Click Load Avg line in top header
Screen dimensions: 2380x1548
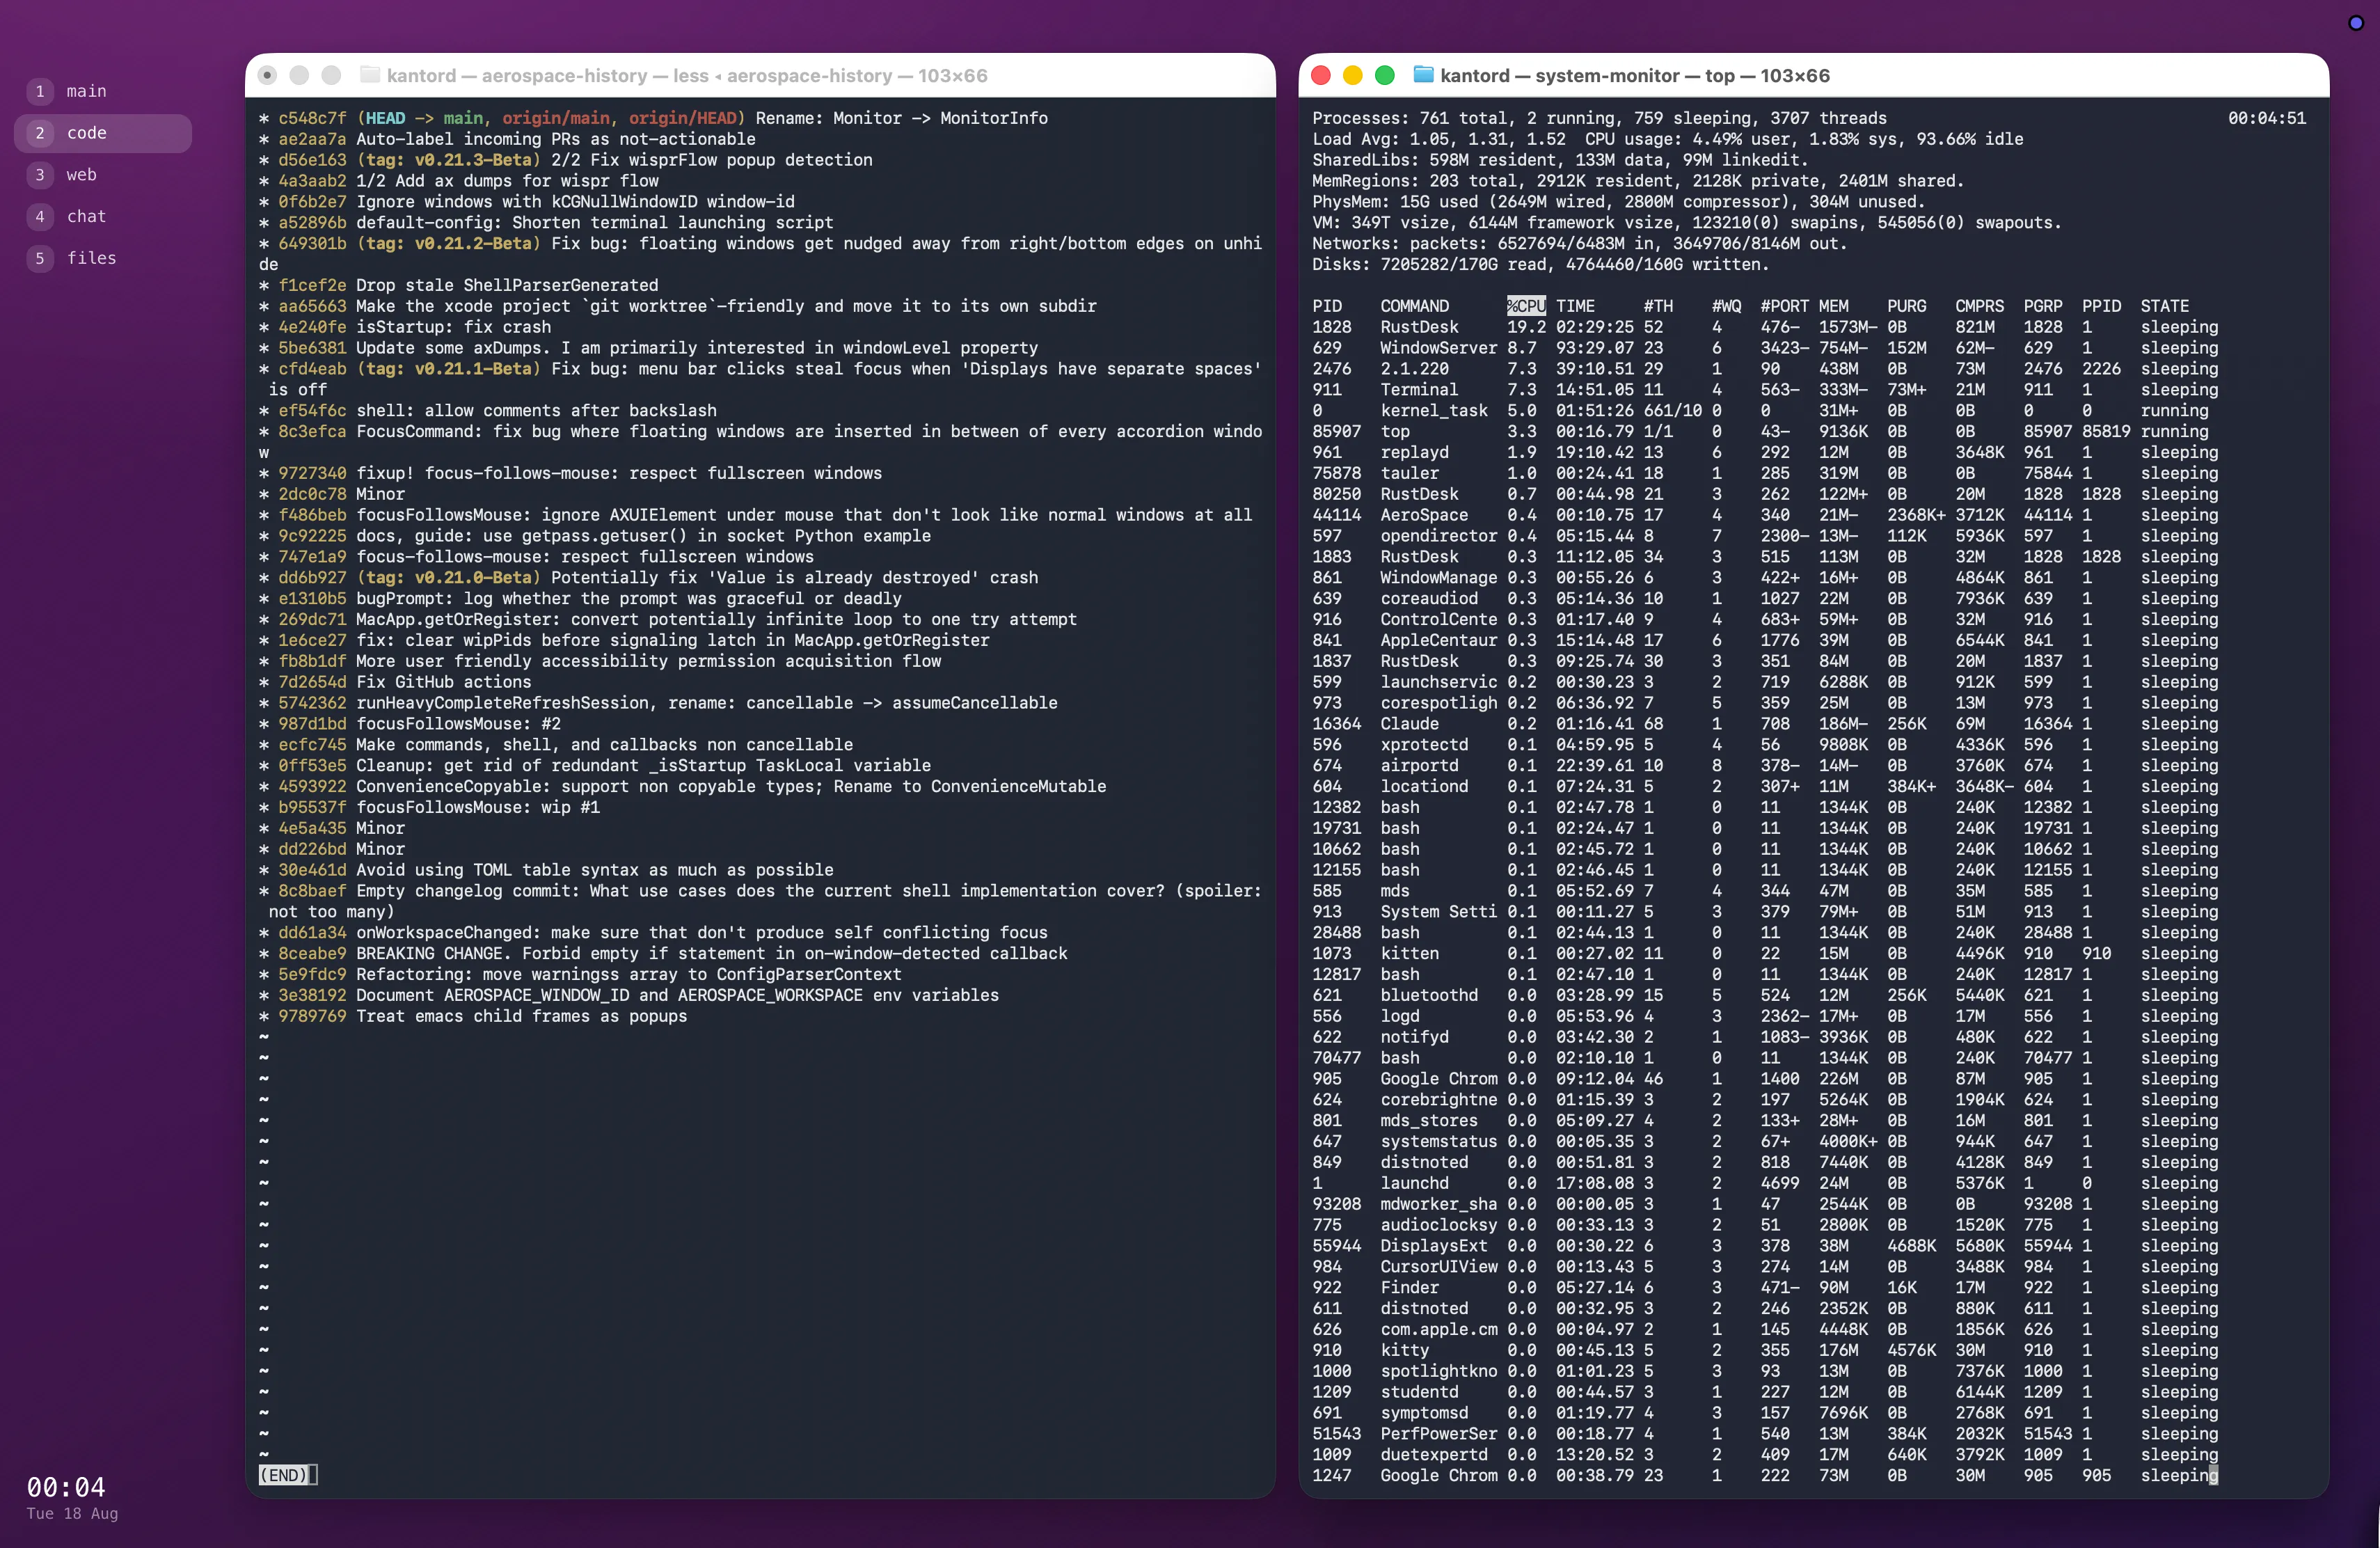[x=1667, y=139]
